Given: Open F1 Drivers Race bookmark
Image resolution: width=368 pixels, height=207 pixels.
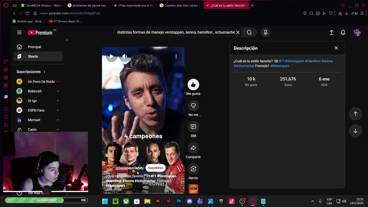Looking at the screenshot, I should point(65,21).
